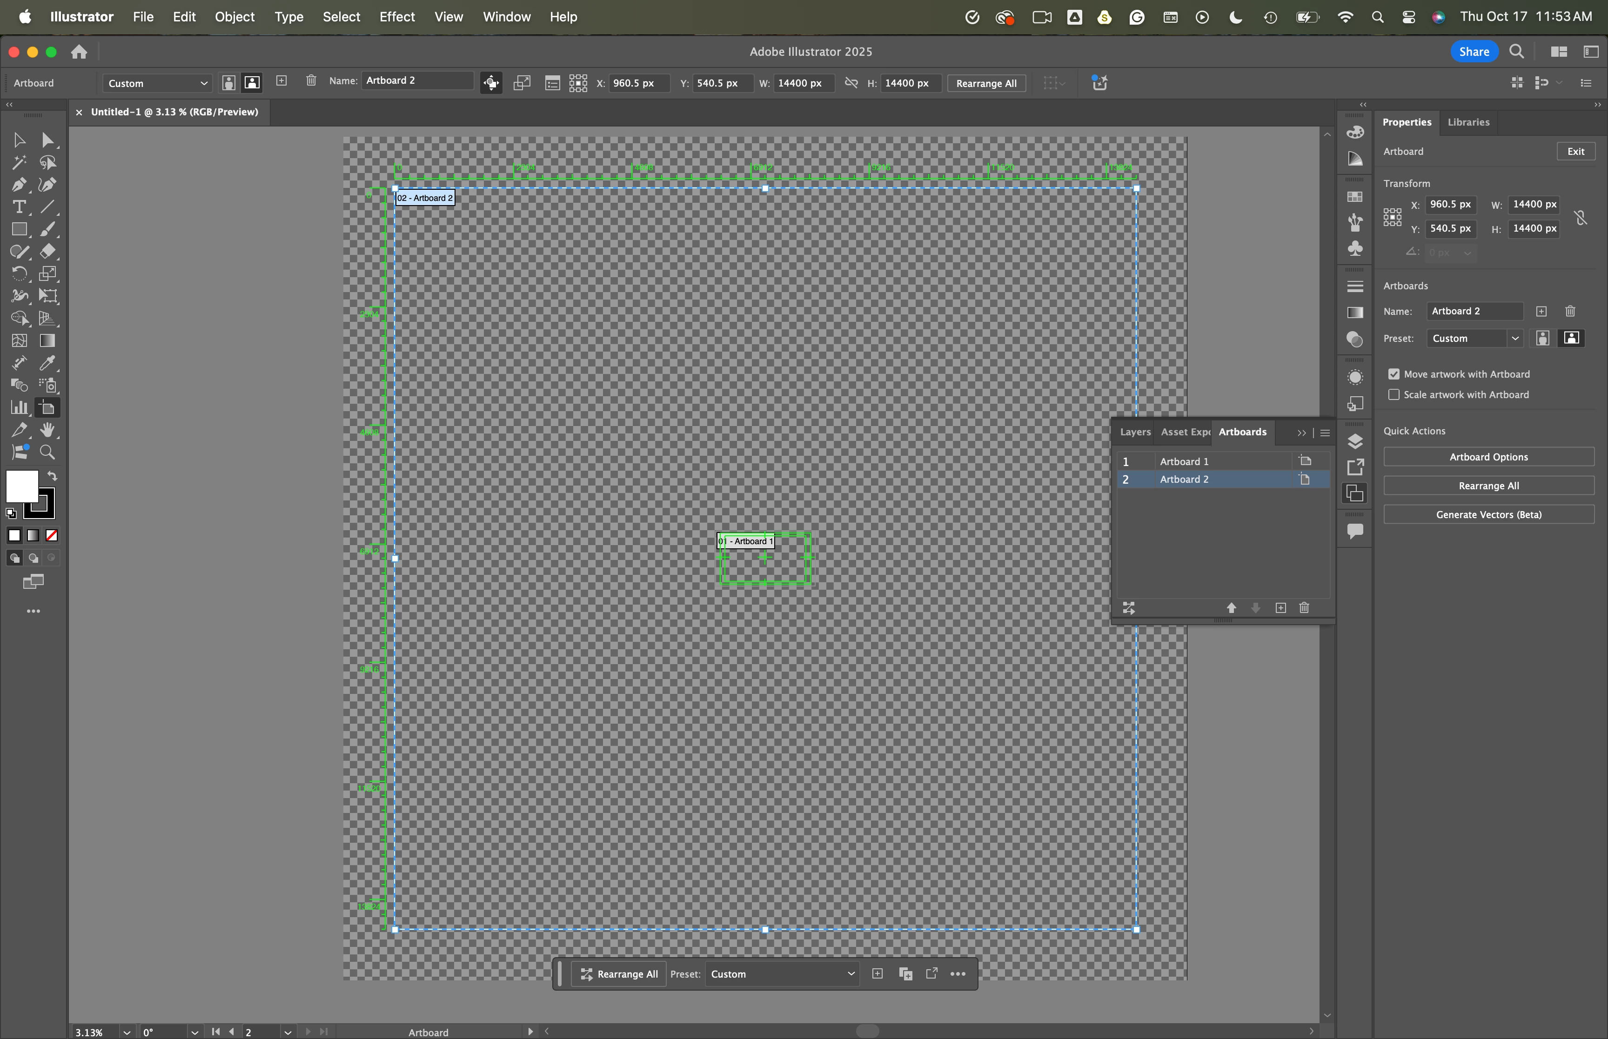This screenshot has width=1608, height=1039.
Task: Uncheck Move artwork with Artboard
Action: (1394, 374)
